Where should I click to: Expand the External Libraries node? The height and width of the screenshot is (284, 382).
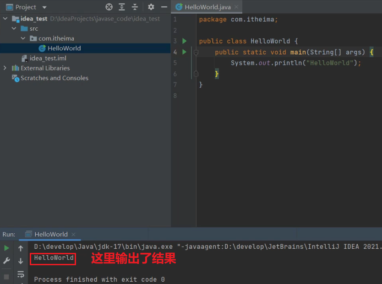(5, 68)
